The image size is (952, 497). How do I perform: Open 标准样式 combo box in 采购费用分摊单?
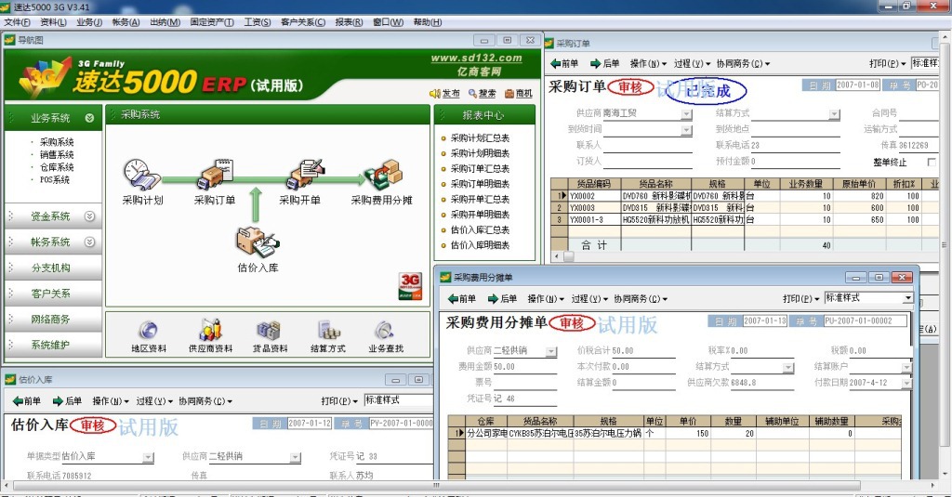[869, 298]
